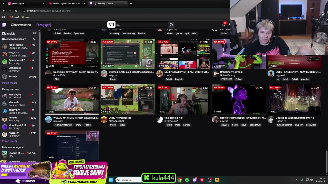This screenshot has width=328, height=184.
Task: Open the Chrome apps grid in bookmarks bar
Action: pyautogui.click(x=3, y=17)
